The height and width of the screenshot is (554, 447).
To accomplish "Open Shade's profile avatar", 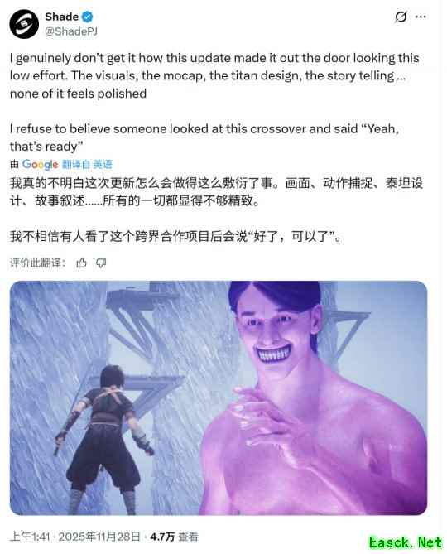I will tap(24, 24).
